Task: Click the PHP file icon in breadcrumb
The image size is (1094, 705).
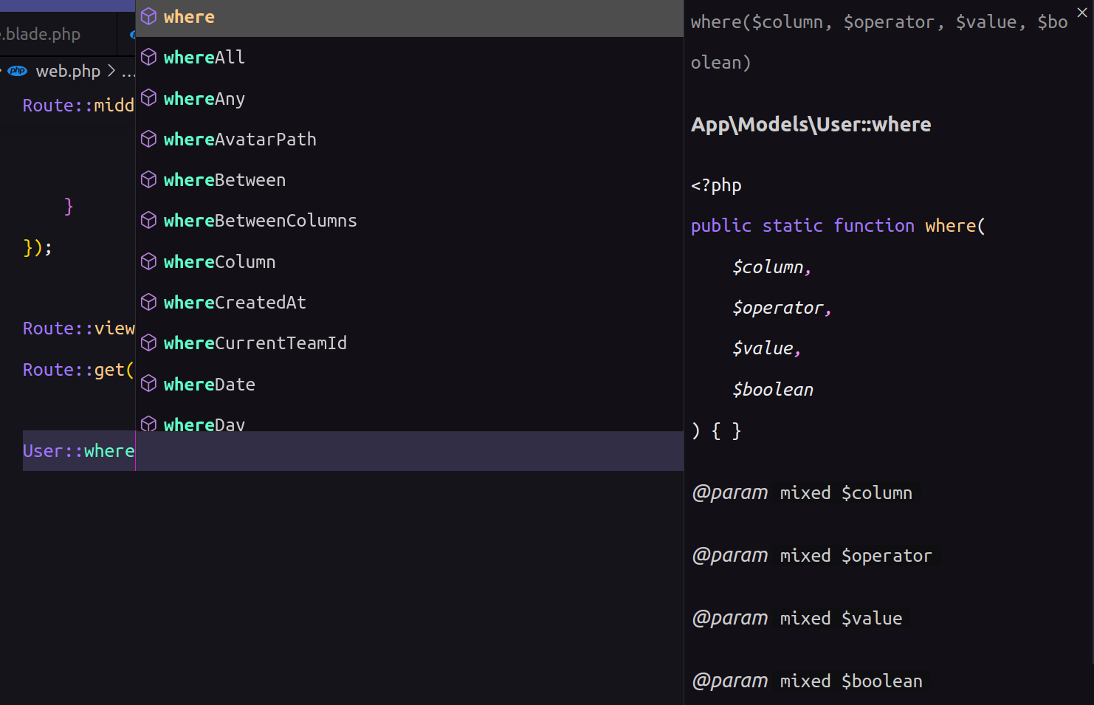Action: (x=18, y=71)
